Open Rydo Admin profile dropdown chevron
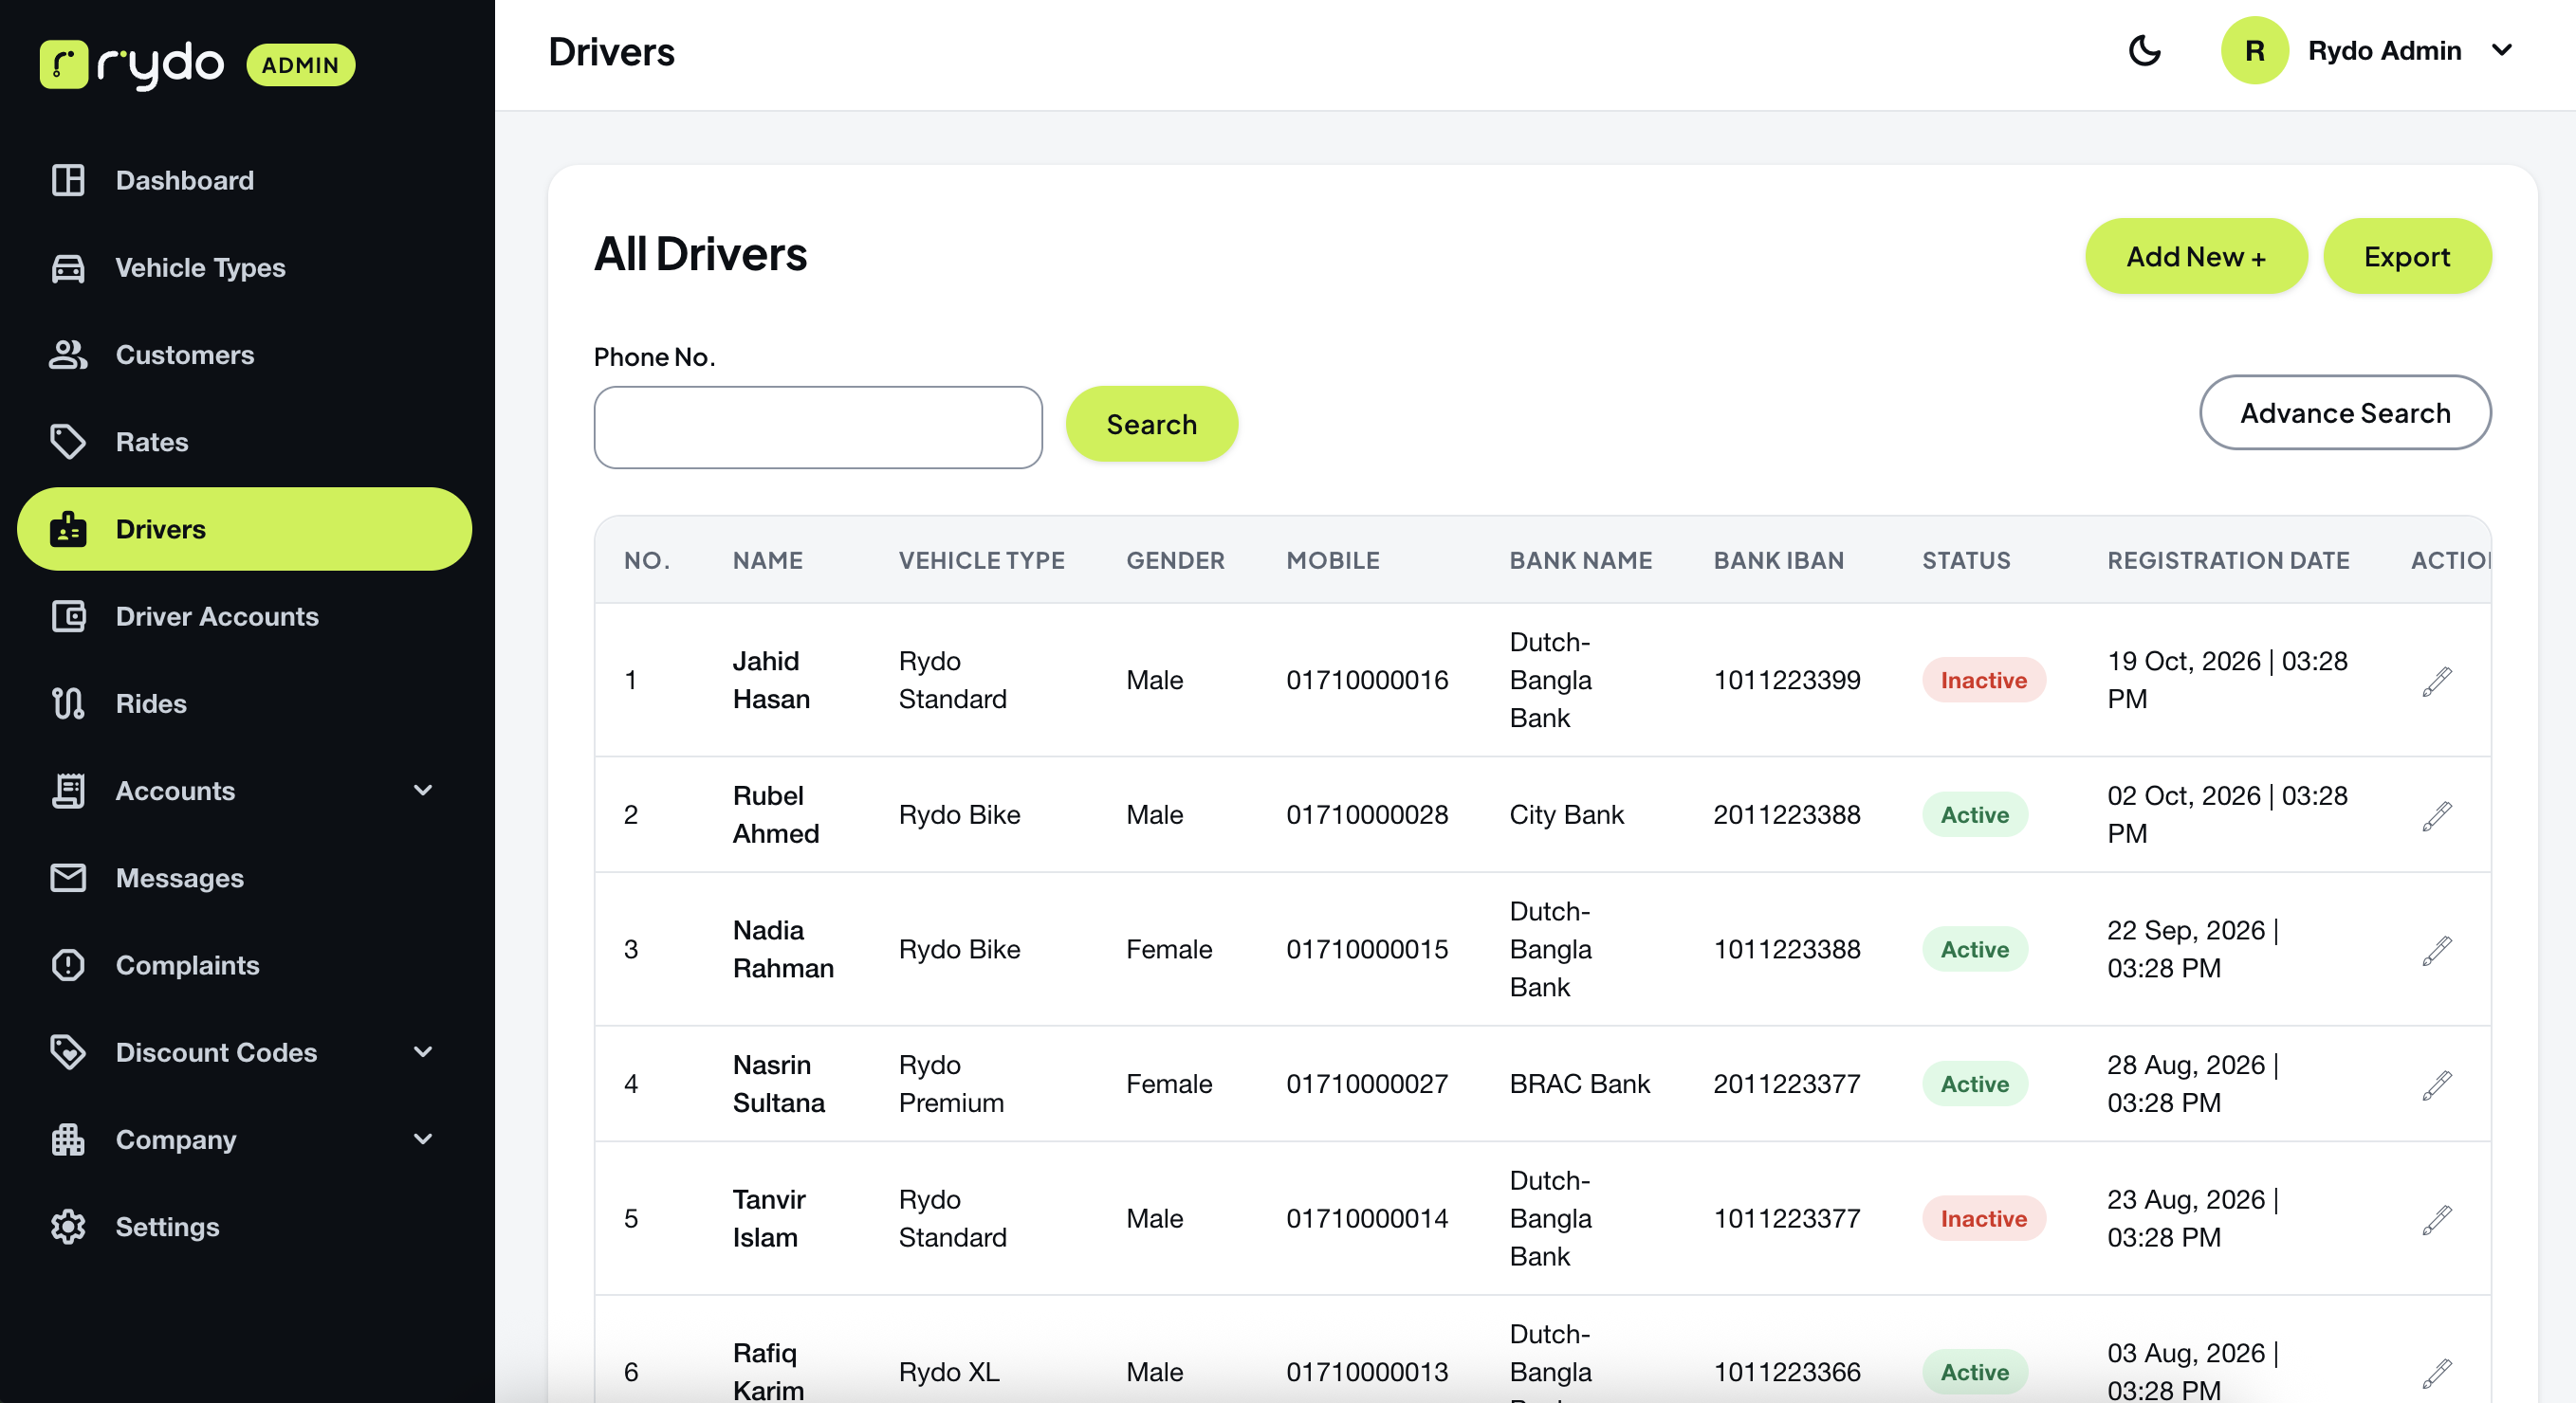Viewport: 2576px width, 1403px height. [2501, 51]
